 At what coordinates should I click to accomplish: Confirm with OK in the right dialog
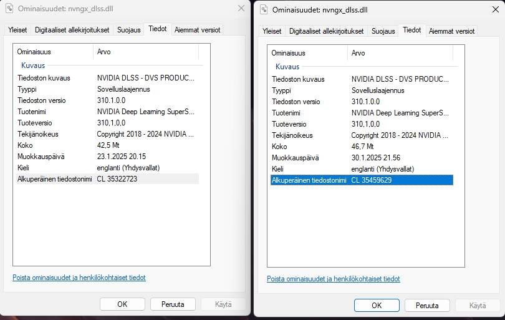click(377, 306)
